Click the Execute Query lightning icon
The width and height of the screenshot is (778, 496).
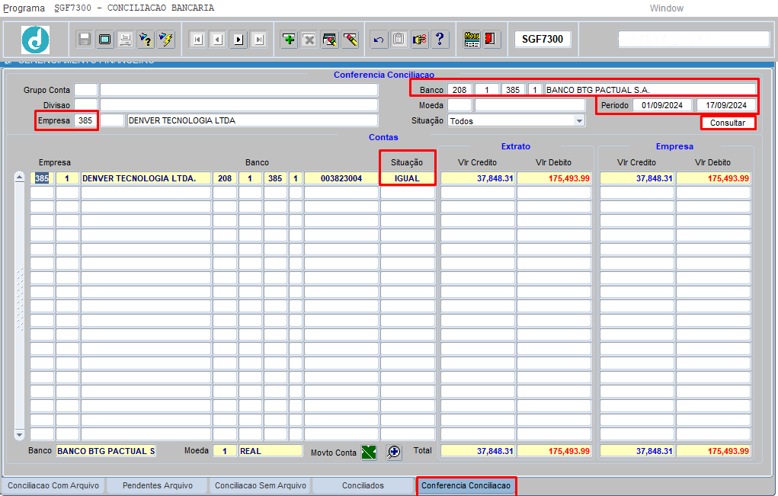pos(166,39)
